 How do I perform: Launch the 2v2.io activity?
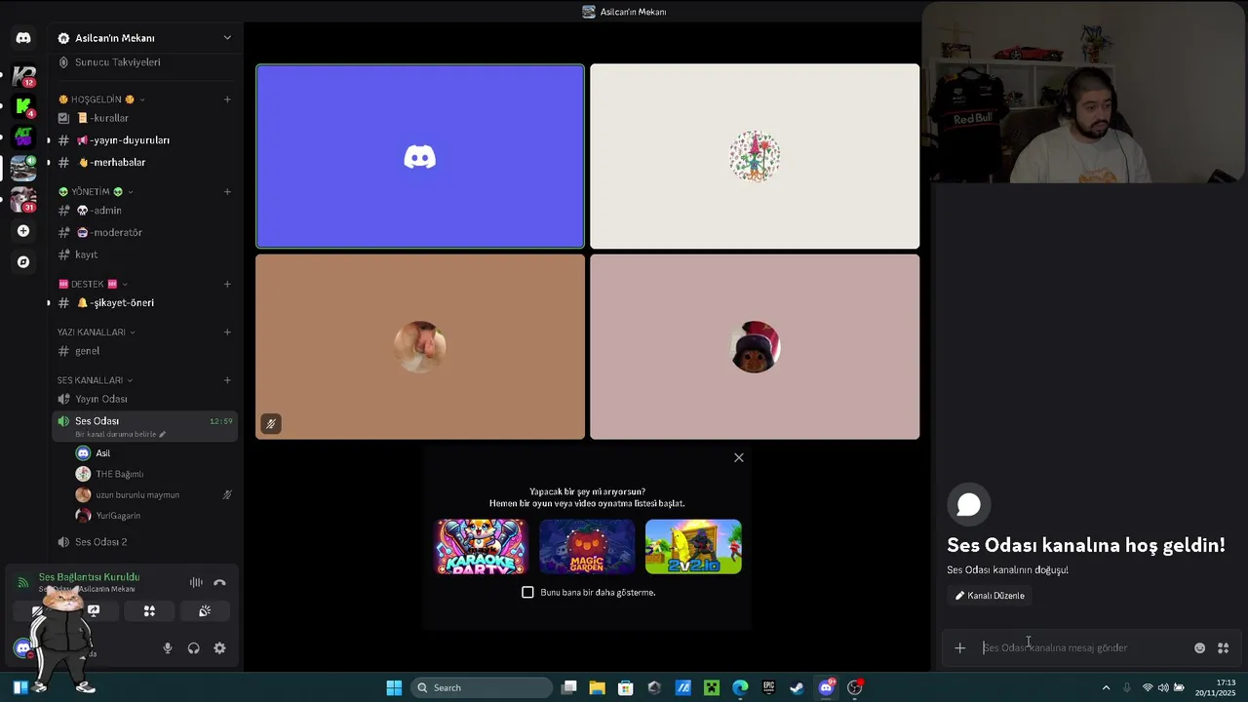click(693, 546)
